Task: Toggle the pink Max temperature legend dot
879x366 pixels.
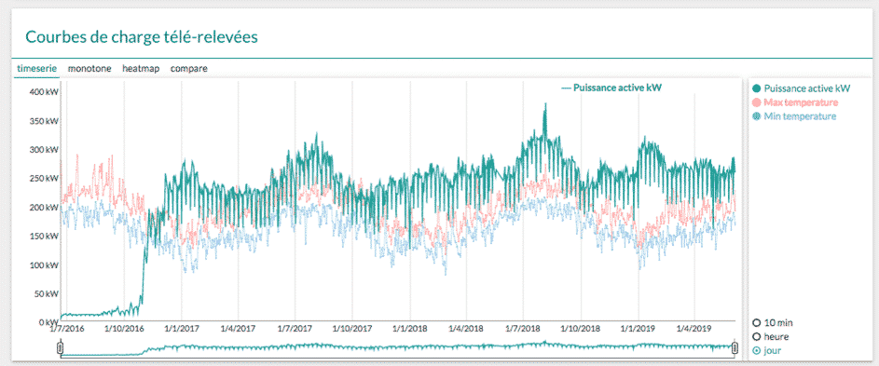Action: tap(757, 102)
